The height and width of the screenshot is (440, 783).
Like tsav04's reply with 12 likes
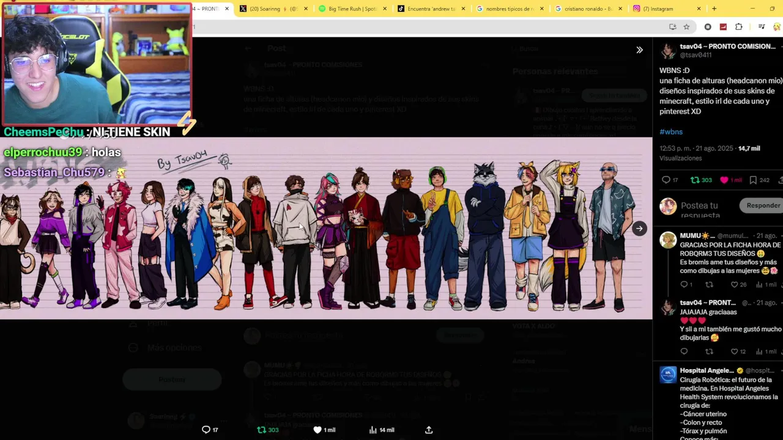[x=735, y=351]
